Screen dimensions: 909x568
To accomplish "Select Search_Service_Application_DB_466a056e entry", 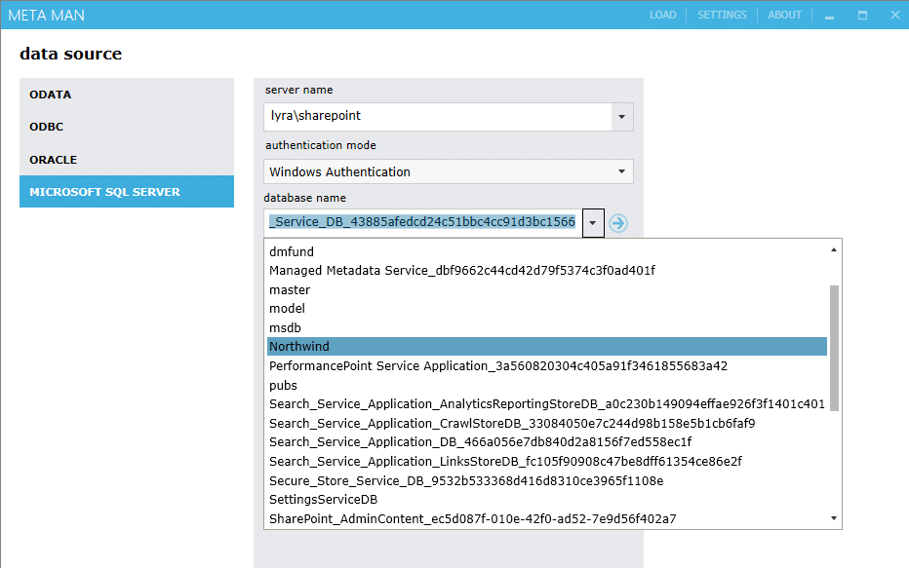I will [x=547, y=442].
